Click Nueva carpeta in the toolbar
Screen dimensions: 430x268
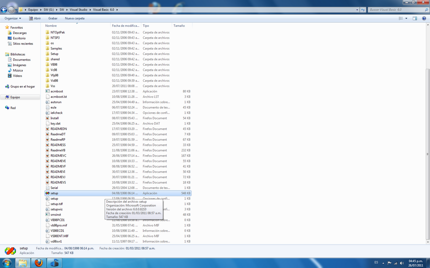[75, 18]
